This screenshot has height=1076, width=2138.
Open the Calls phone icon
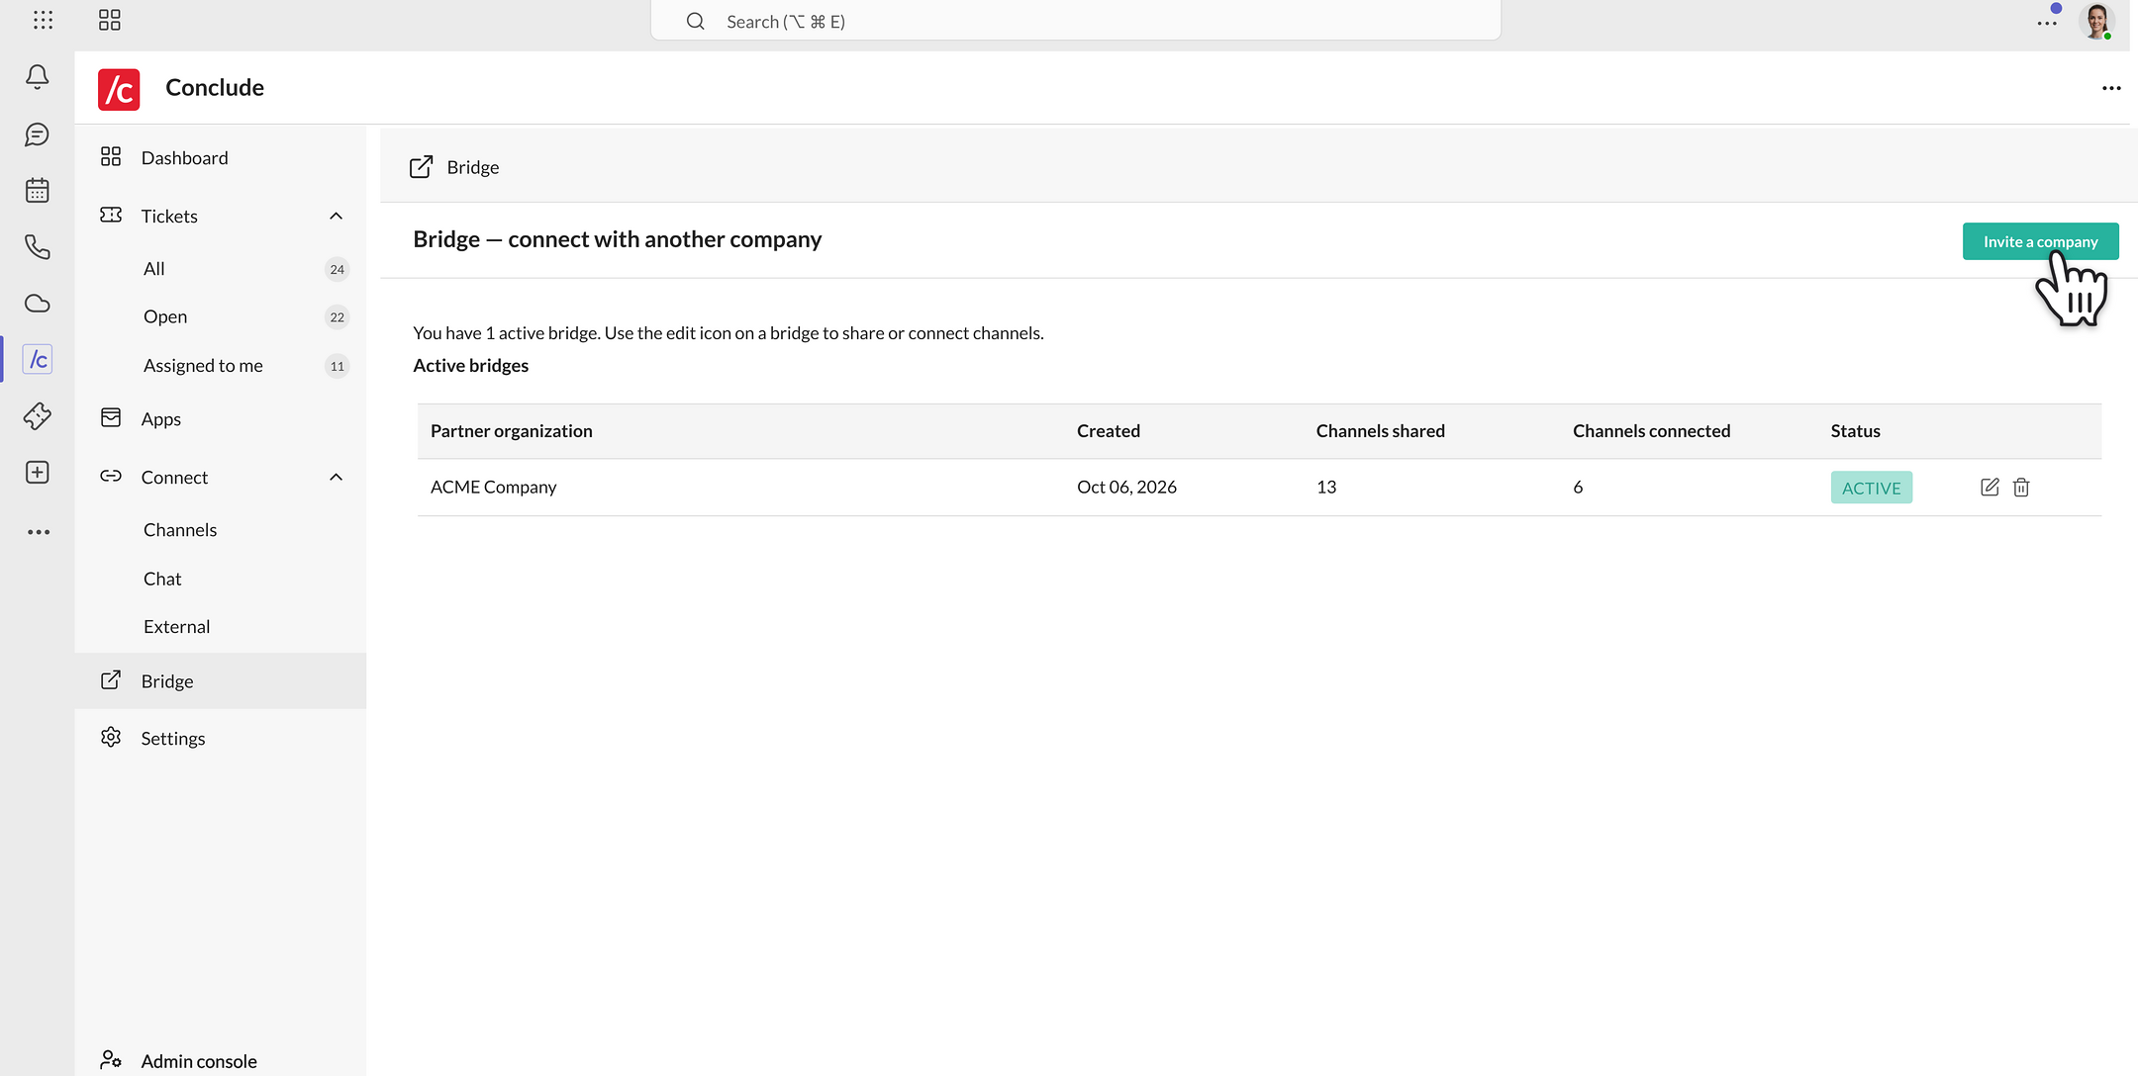click(x=38, y=247)
